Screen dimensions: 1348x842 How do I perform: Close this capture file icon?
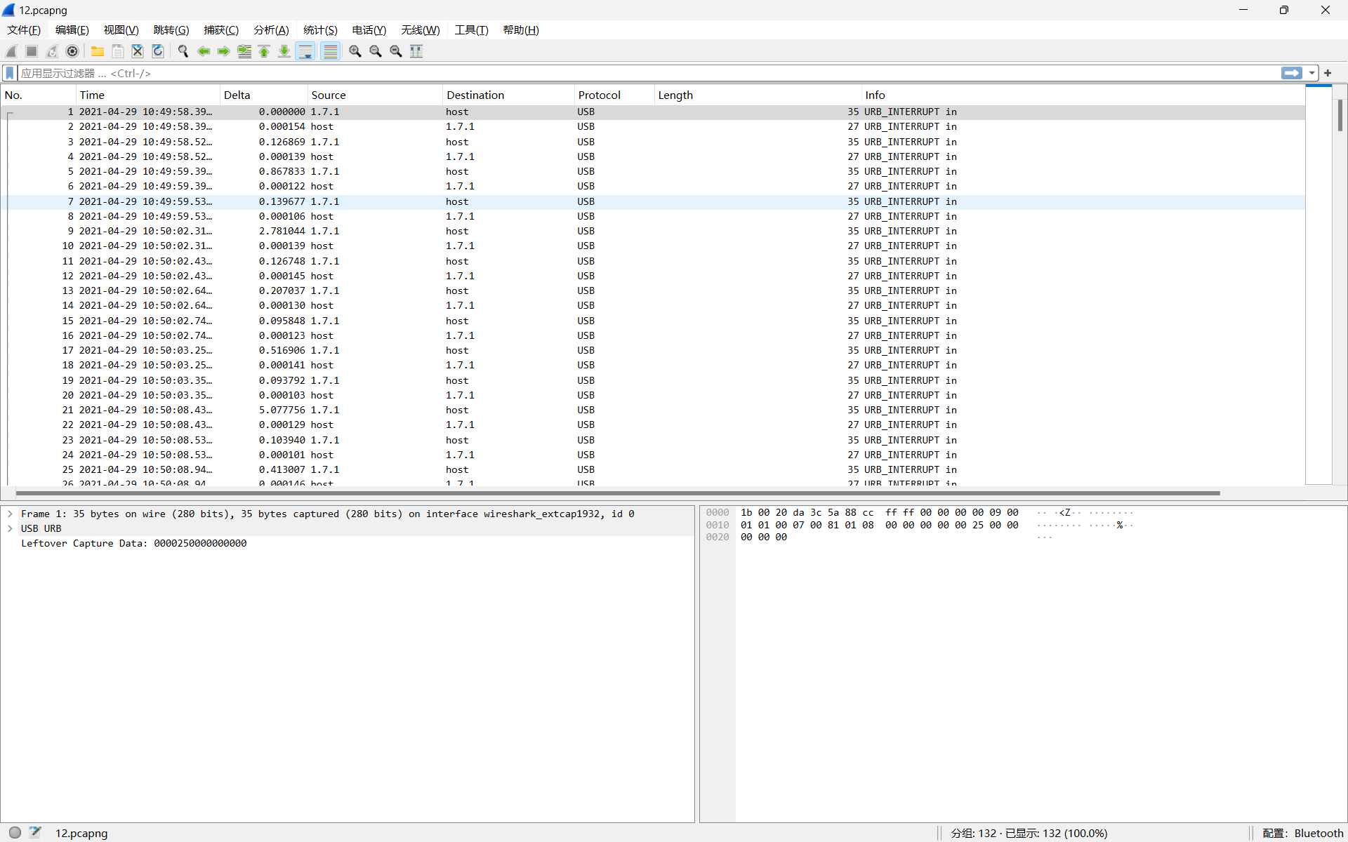pyautogui.click(x=138, y=51)
